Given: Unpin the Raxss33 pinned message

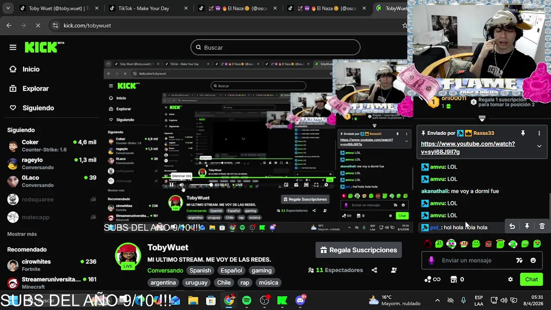Looking at the screenshot, I should (523, 133).
